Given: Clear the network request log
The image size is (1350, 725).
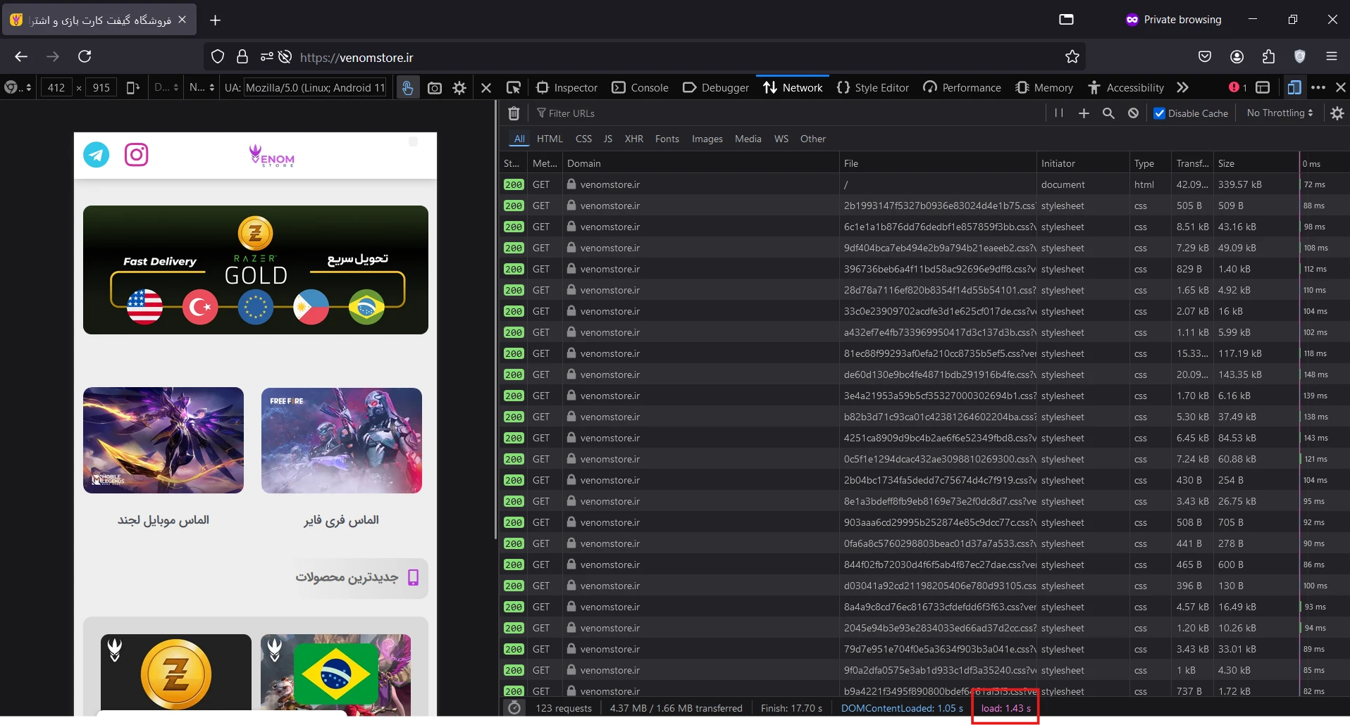Looking at the screenshot, I should tap(514, 113).
